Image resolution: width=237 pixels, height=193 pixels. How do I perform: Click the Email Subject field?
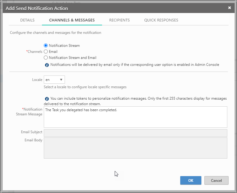click(x=135, y=133)
